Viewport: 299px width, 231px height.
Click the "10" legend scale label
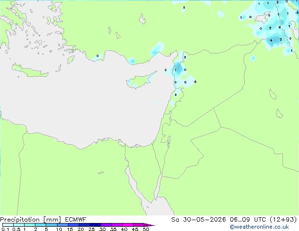click(x=59, y=229)
